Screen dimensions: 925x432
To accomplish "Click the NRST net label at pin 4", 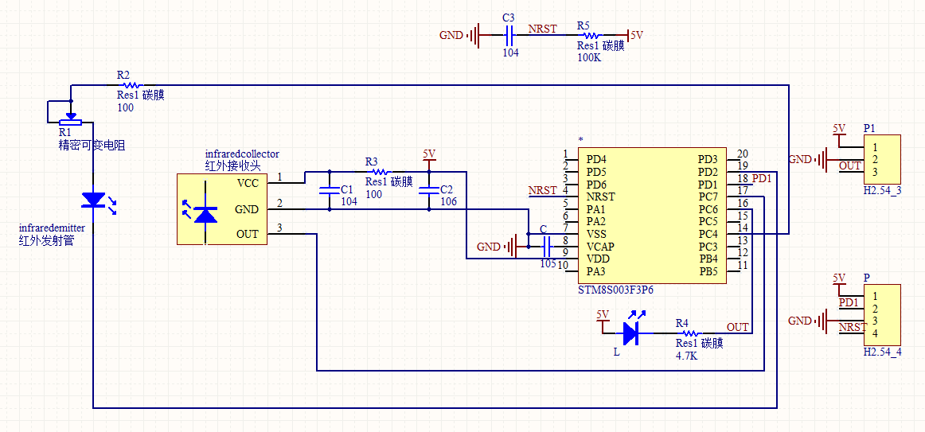I will [x=543, y=190].
